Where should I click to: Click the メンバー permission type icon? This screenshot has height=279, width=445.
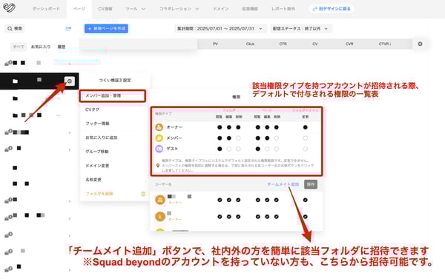[159, 138]
